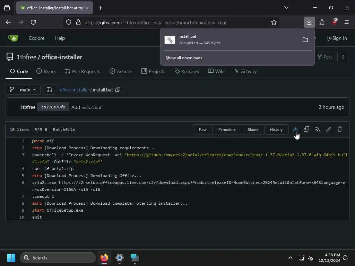Open the 1tbfree commit author link
Viewport: 355px width, 266px height.
[x=28, y=107]
